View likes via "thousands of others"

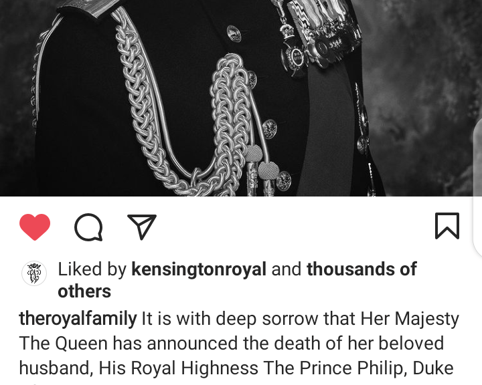pos(237,280)
